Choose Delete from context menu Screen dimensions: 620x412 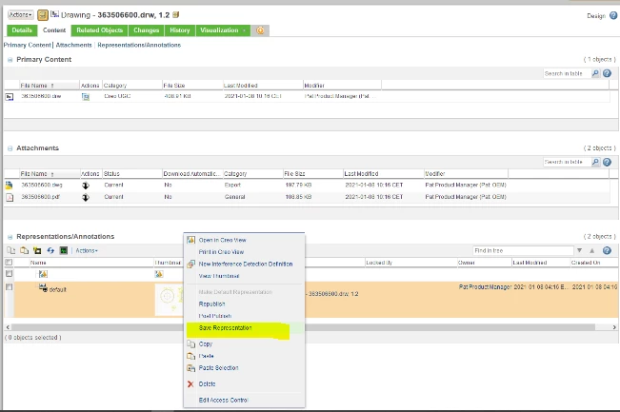pos(208,384)
